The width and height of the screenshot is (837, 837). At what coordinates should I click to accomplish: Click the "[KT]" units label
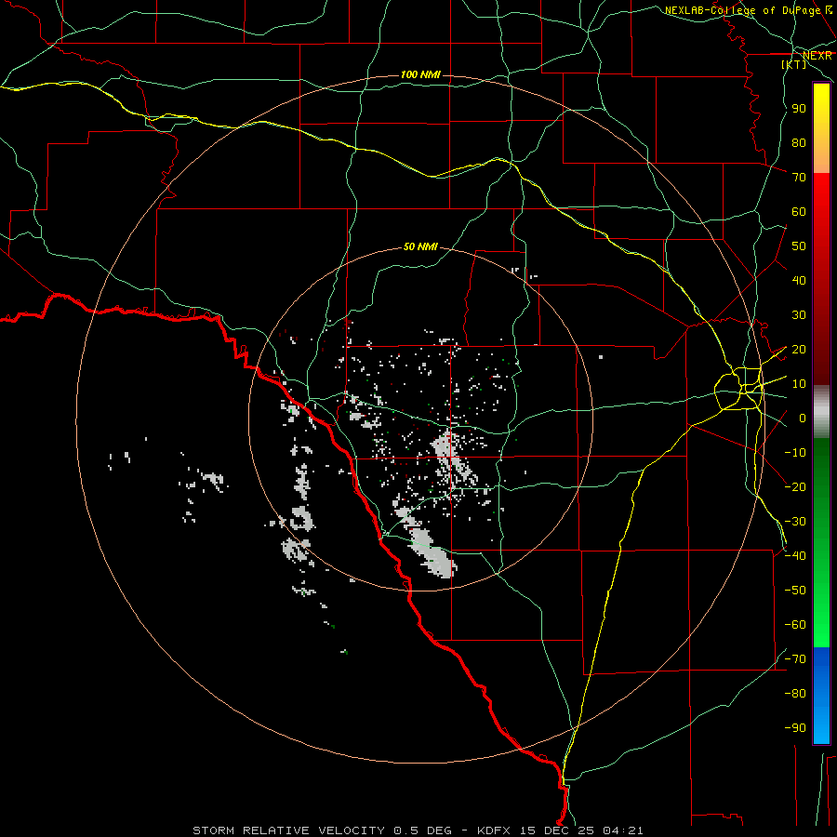point(793,64)
